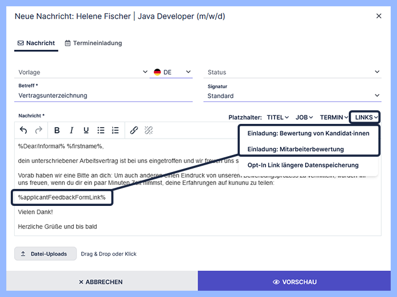Close the Neue Nachricht dialog
The height and width of the screenshot is (297, 397).
(x=379, y=16)
